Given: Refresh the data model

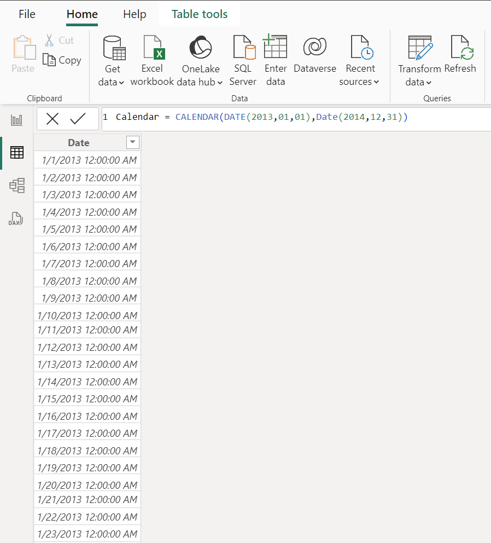Looking at the screenshot, I should [x=460, y=54].
